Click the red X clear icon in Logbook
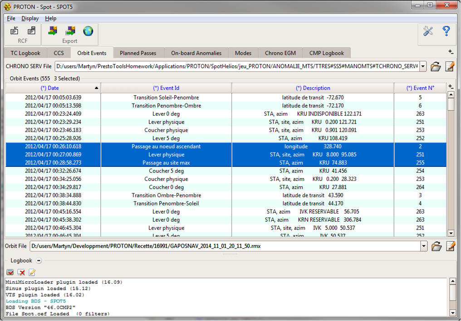The image size is (461, 321). coord(20,272)
